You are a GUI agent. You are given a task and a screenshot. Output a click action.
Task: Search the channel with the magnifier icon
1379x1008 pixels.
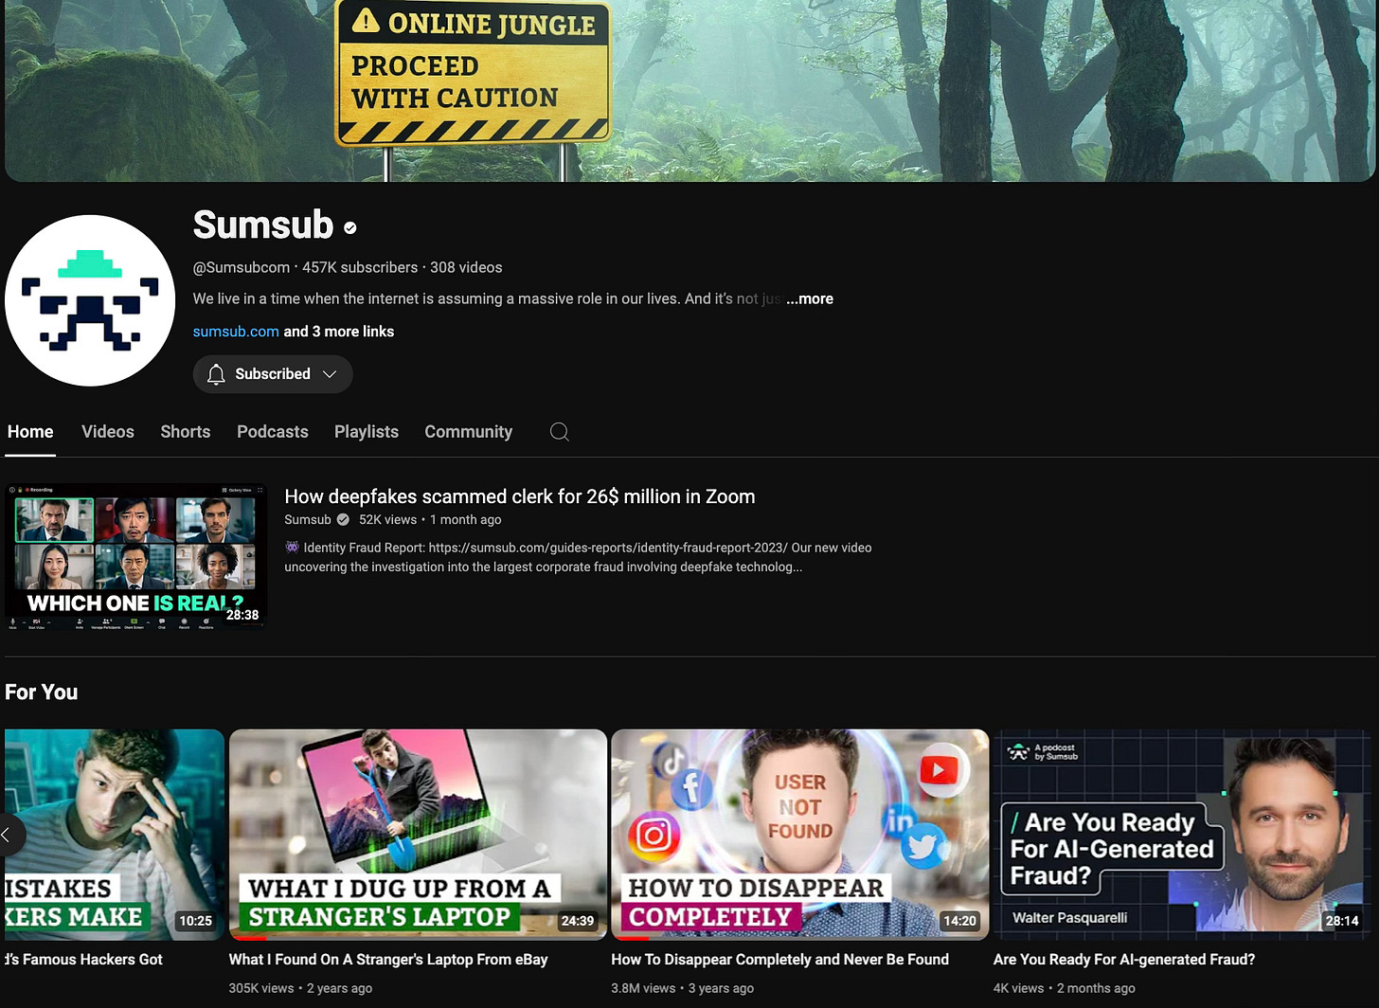click(x=560, y=432)
